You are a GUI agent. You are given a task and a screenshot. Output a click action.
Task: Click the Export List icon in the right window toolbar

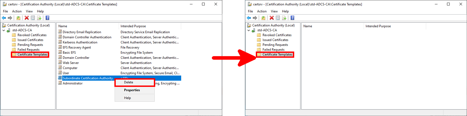click(284, 18)
